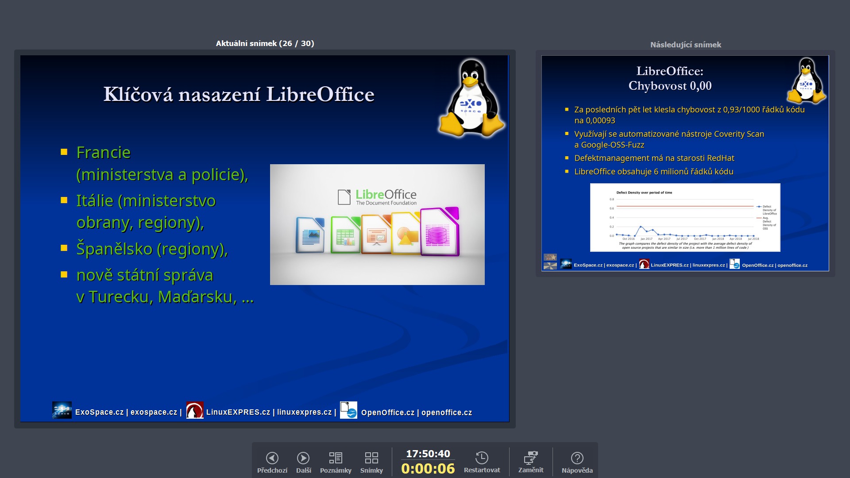The width and height of the screenshot is (850, 478).
Task: Click the clock time 17:50:40
Action: (428, 454)
